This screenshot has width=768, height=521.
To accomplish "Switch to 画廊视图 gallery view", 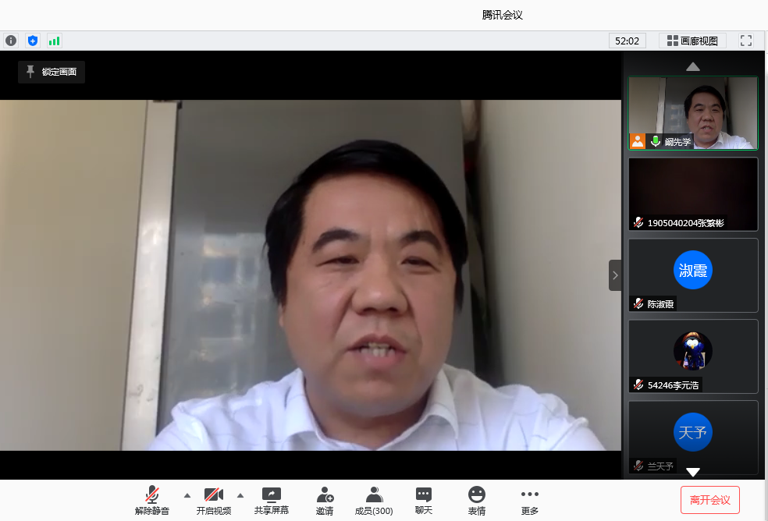I will click(692, 41).
